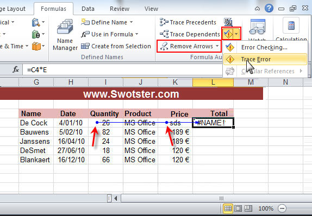
Task: Click Trace Precedents
Action: click(188, 22)
